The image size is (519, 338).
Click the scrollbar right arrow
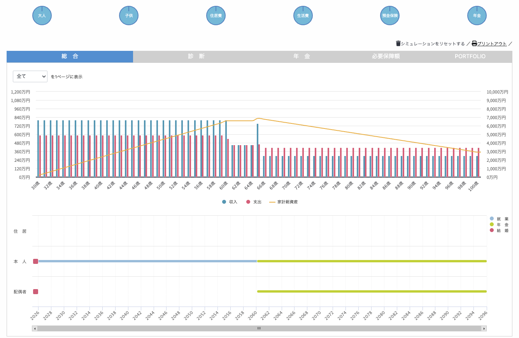(x=484, y=328)
